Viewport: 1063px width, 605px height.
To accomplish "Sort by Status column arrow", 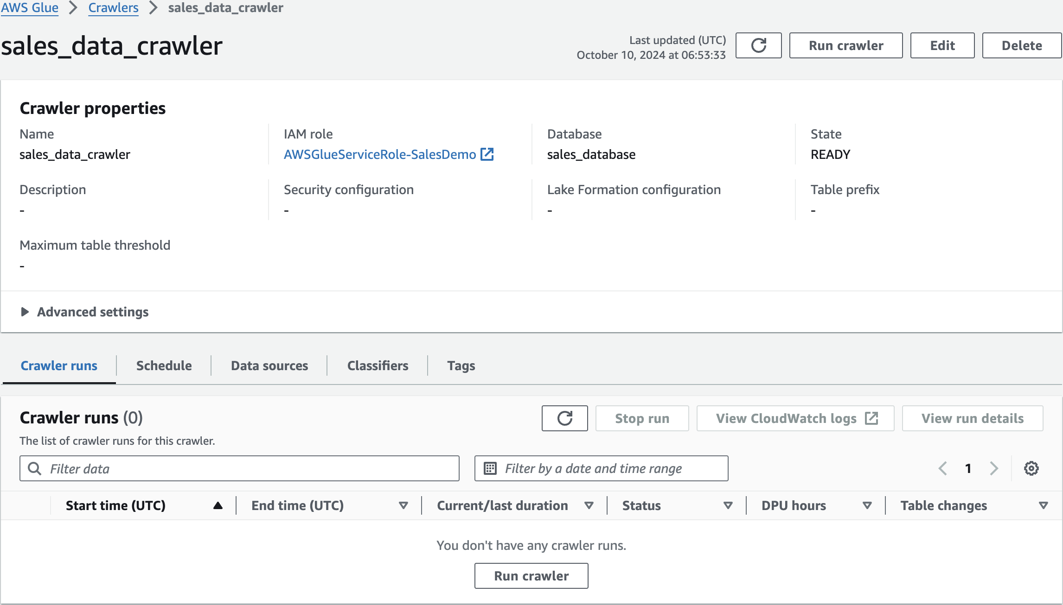I will (x=728, y=505).
